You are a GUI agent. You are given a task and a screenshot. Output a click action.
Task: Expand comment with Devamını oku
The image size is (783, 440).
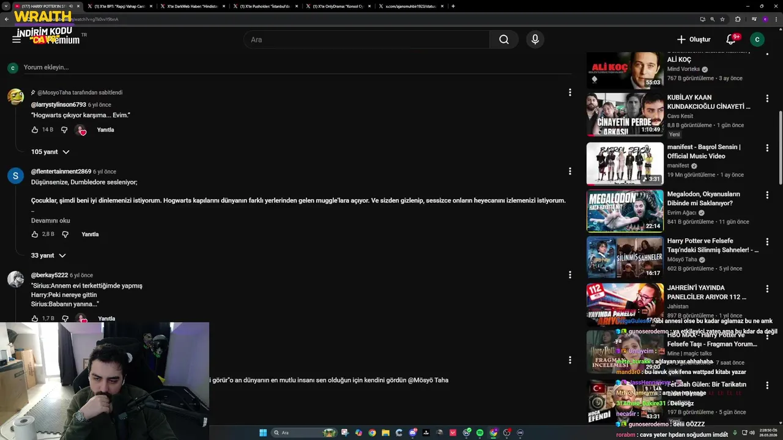point(51,221)
